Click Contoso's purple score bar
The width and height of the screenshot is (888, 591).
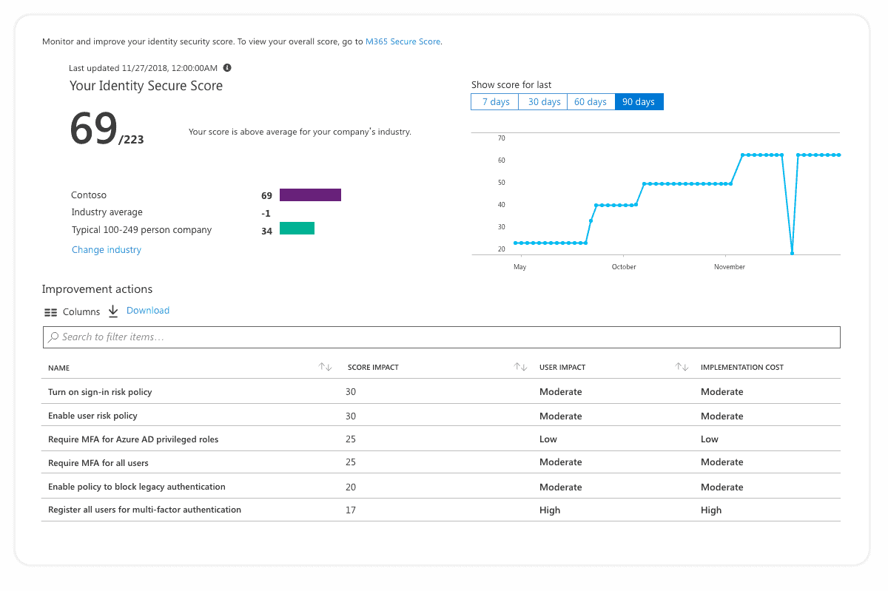click(310, 195)
